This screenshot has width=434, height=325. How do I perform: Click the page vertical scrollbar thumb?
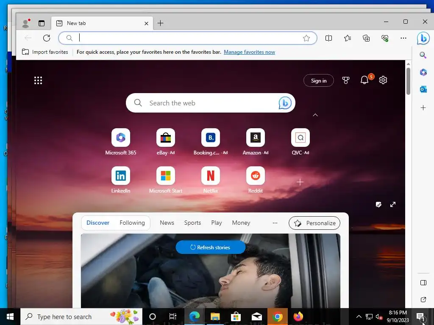click(408, 81)
